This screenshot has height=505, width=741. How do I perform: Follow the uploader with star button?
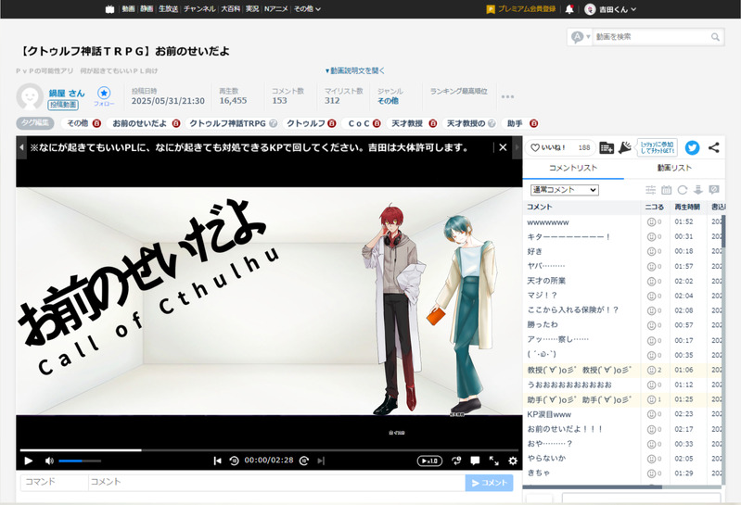(104, 95)
